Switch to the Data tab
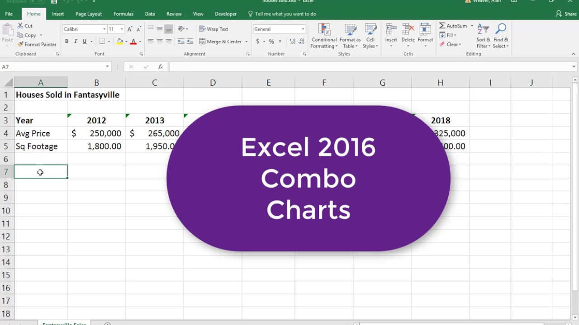This screenshot has height=325, width=579. pos(150,14)
